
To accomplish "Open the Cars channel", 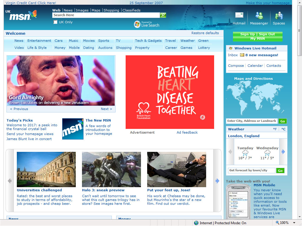I will 59,41.
